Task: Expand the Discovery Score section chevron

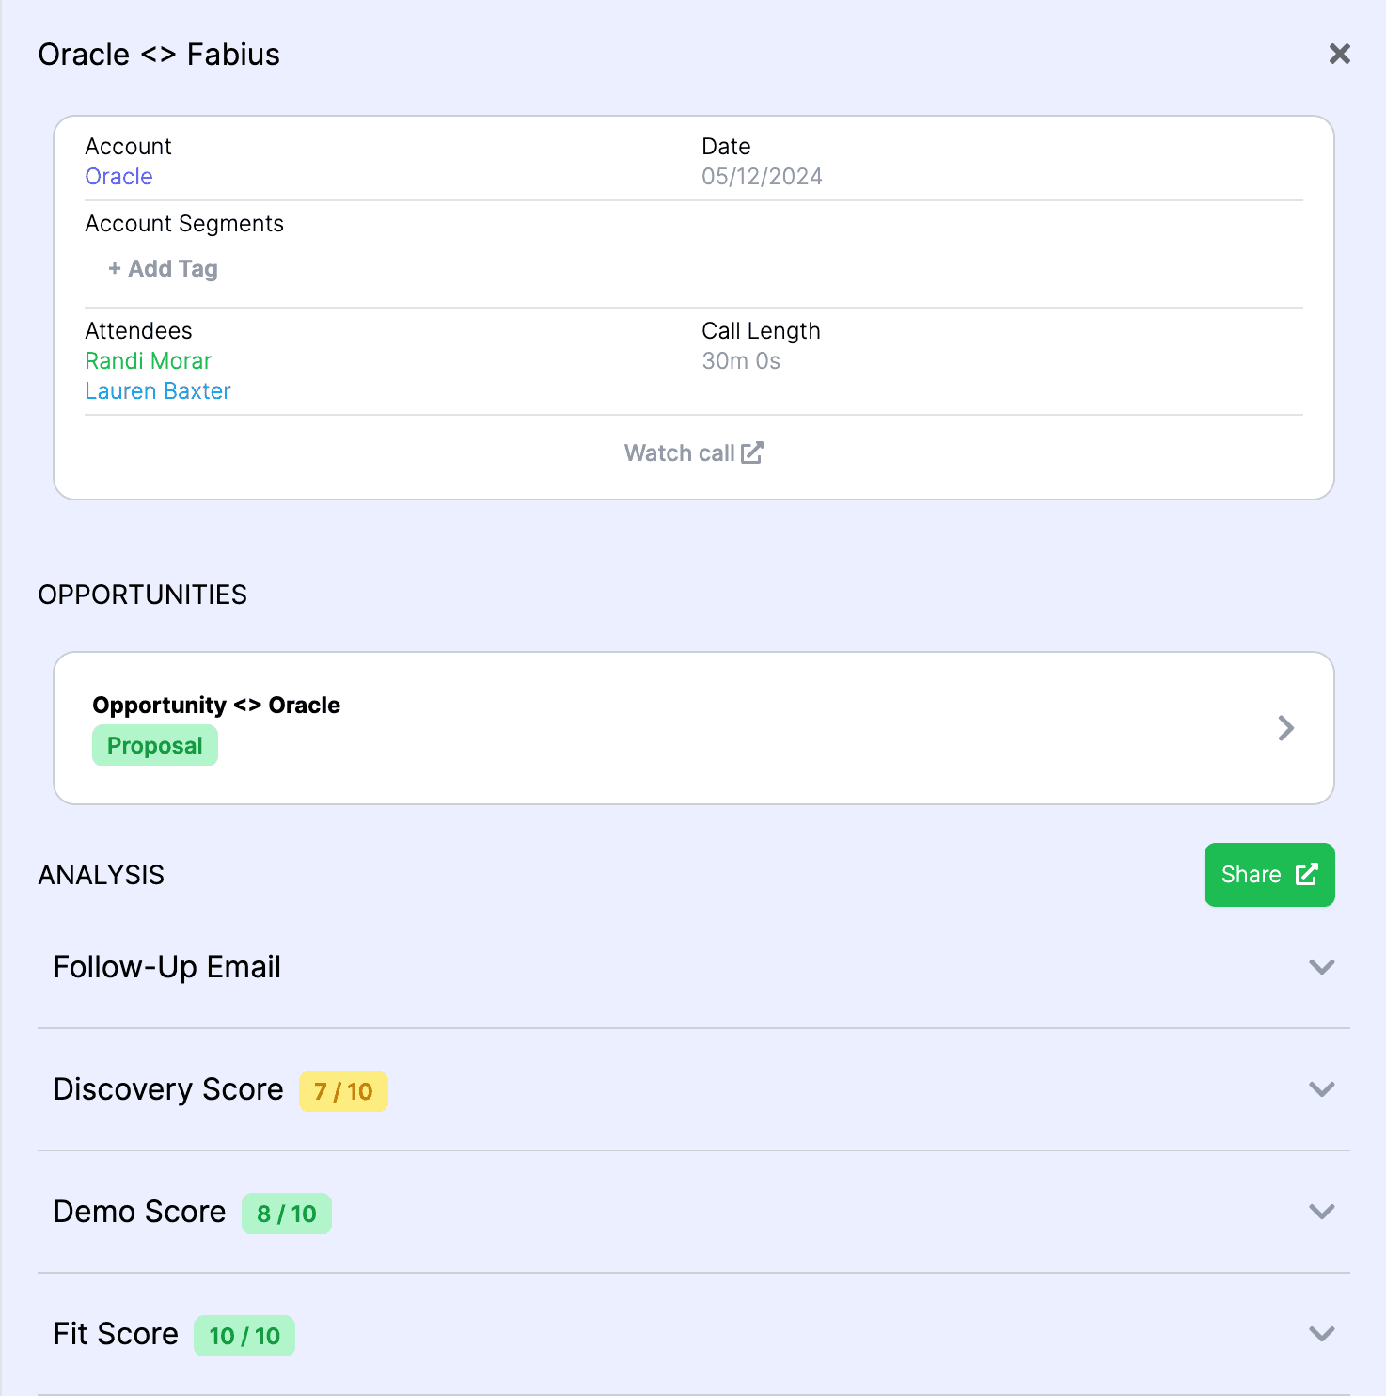Action: click(x=1321, y=1089)
